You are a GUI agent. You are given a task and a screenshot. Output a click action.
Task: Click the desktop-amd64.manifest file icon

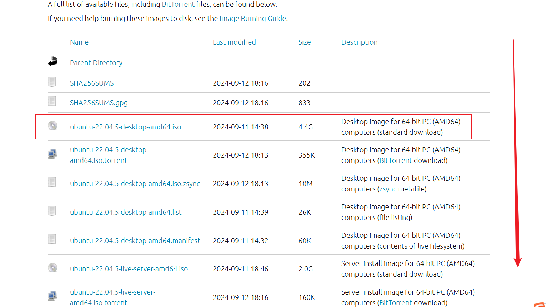52,239
